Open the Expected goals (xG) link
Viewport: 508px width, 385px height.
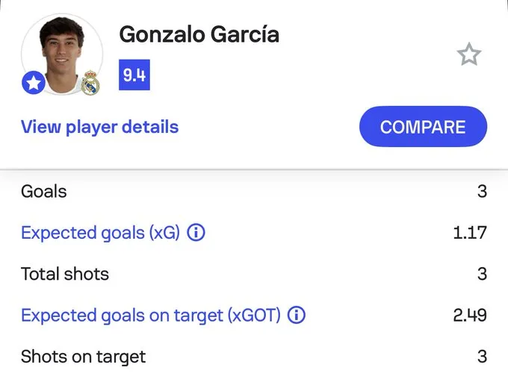tap(100, 233)
